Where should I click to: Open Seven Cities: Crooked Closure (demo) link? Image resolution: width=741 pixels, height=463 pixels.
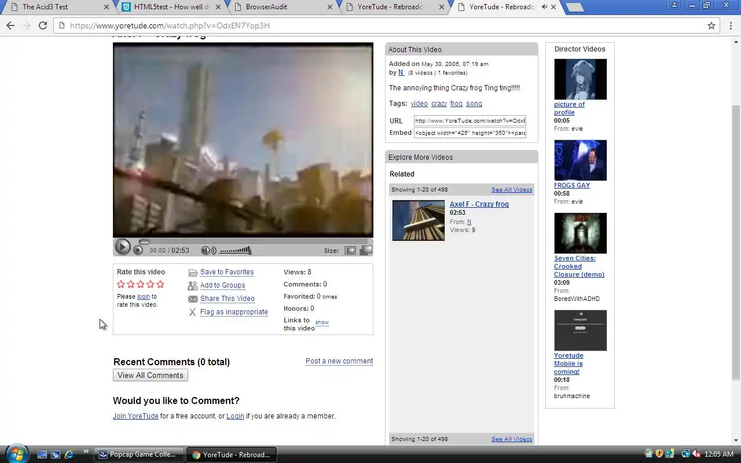coord(579,266)
